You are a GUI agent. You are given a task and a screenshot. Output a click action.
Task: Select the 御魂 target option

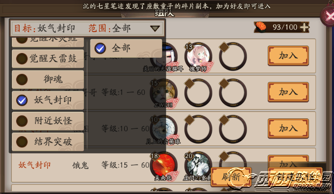[48, 79]
